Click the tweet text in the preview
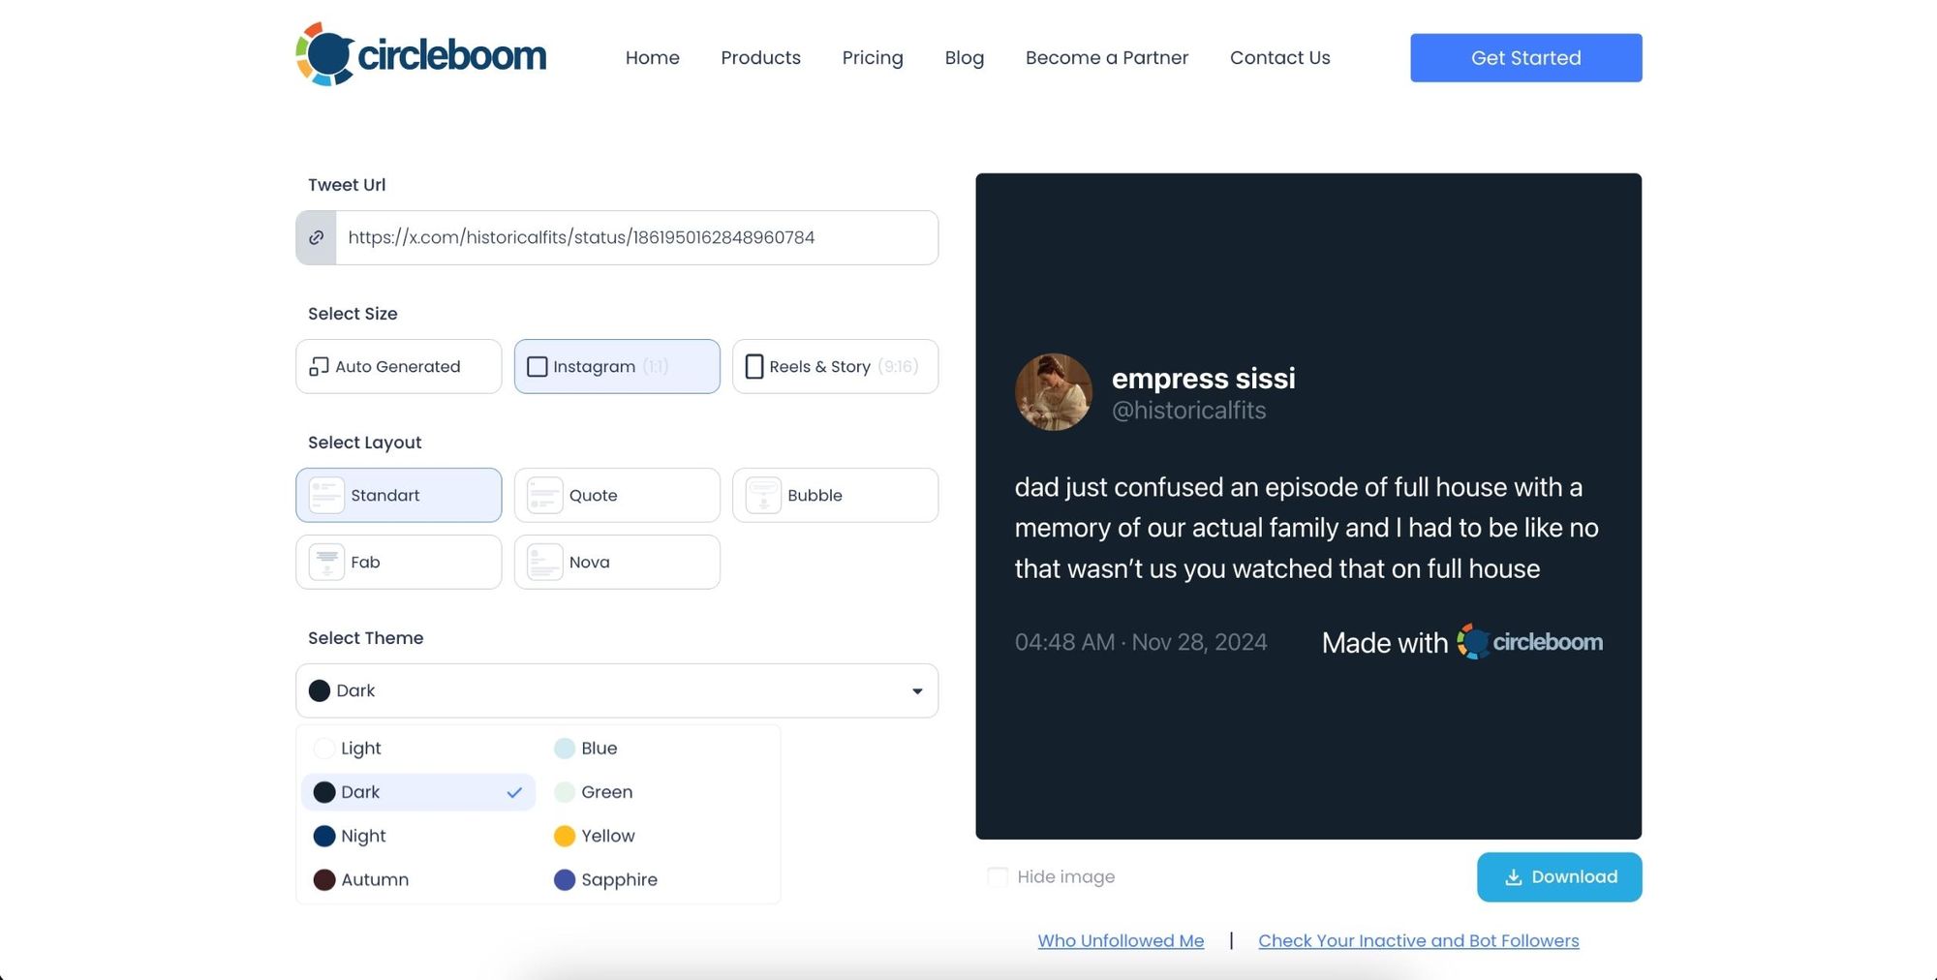 coord(1307,528)
